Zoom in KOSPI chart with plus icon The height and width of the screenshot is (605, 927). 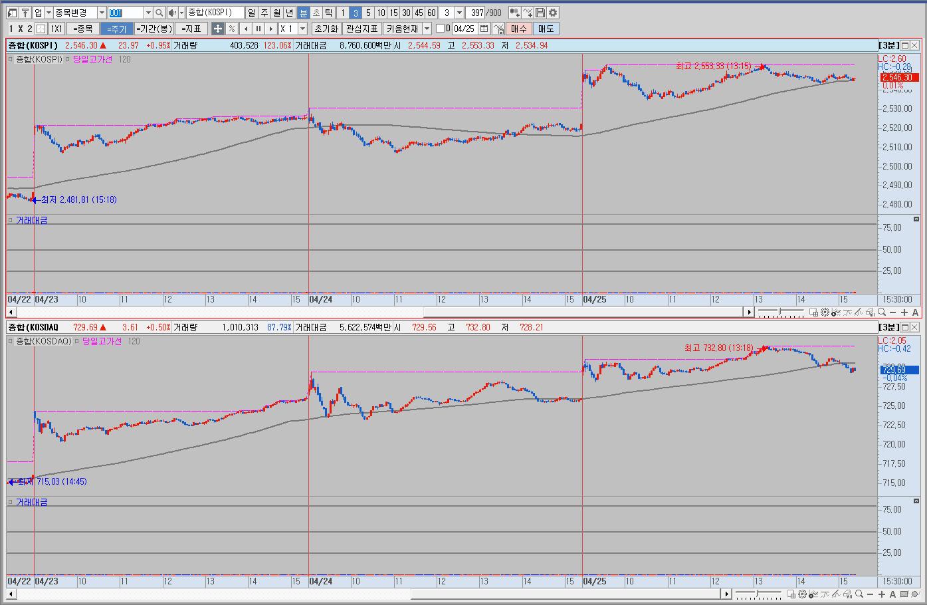coord(904,312)
